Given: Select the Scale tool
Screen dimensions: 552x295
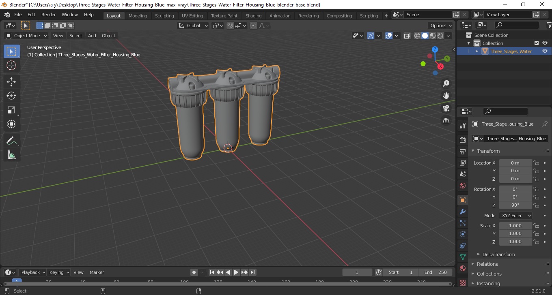Looking at the screenshot, I should tap(11, 110).
